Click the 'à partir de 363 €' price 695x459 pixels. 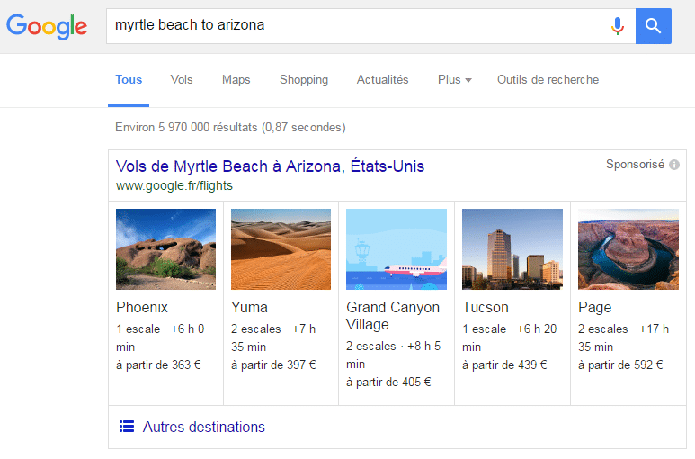158,365
